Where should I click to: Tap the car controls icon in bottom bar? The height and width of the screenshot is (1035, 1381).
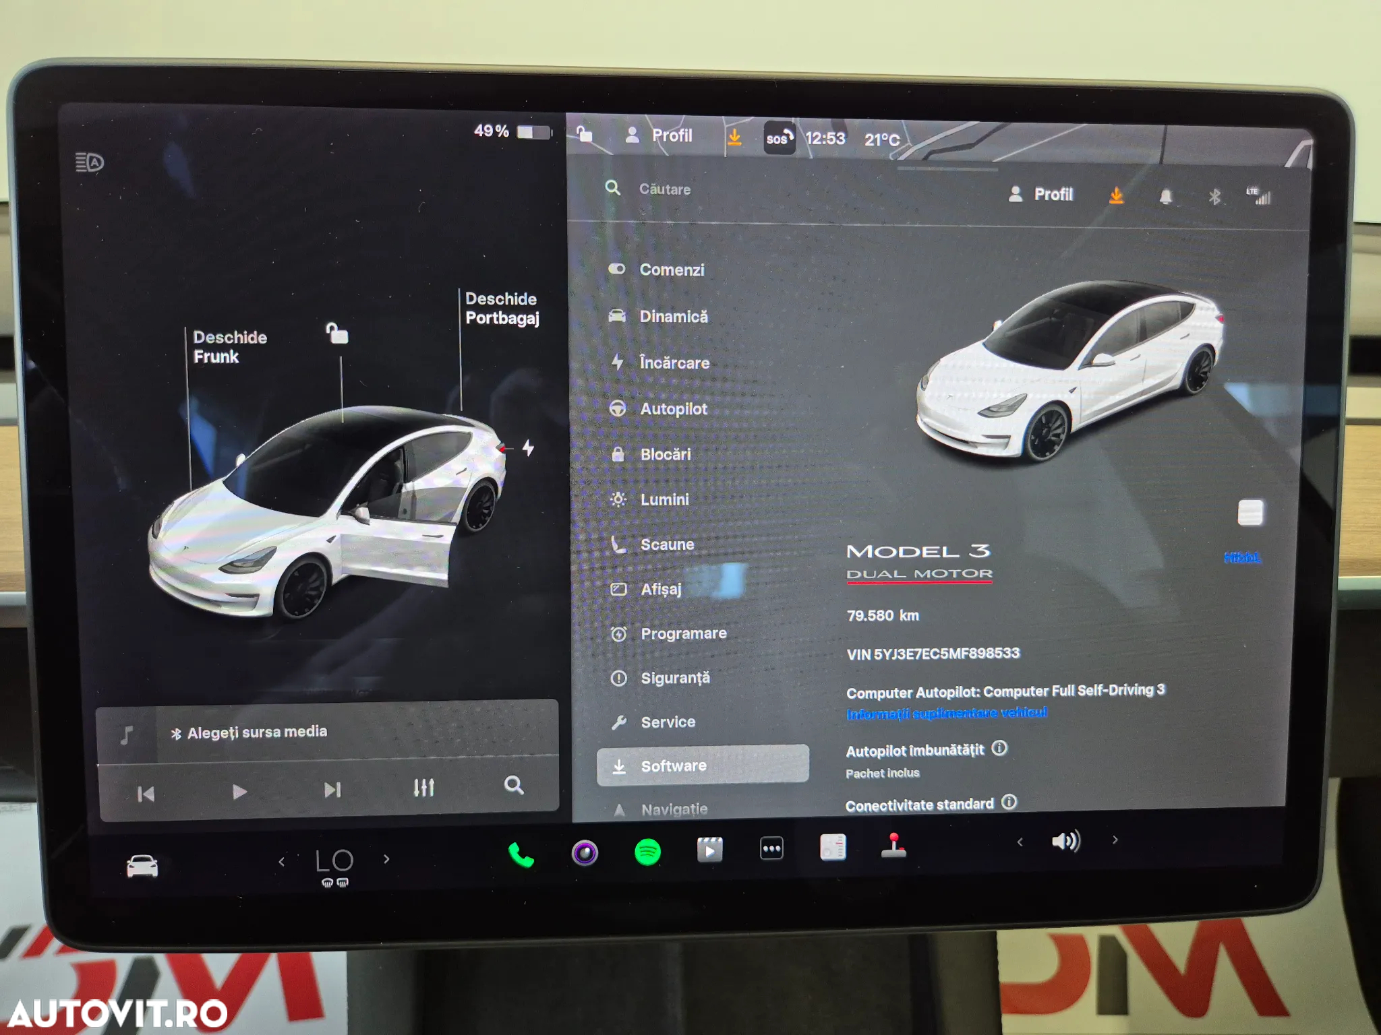tap(142, 866)
